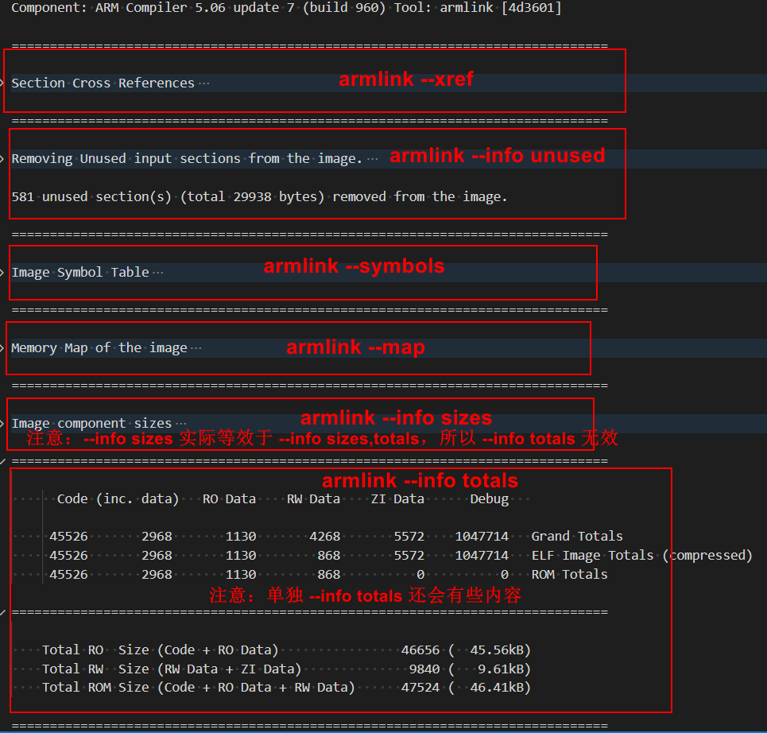
Task: Click the 'armlink [4d3601]' tool text
Action: click(x=501, y=8)
